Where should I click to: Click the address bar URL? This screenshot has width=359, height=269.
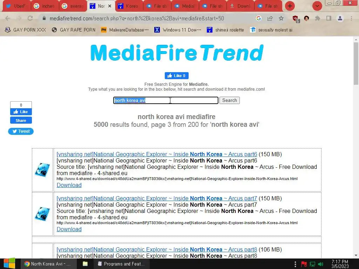137,18
